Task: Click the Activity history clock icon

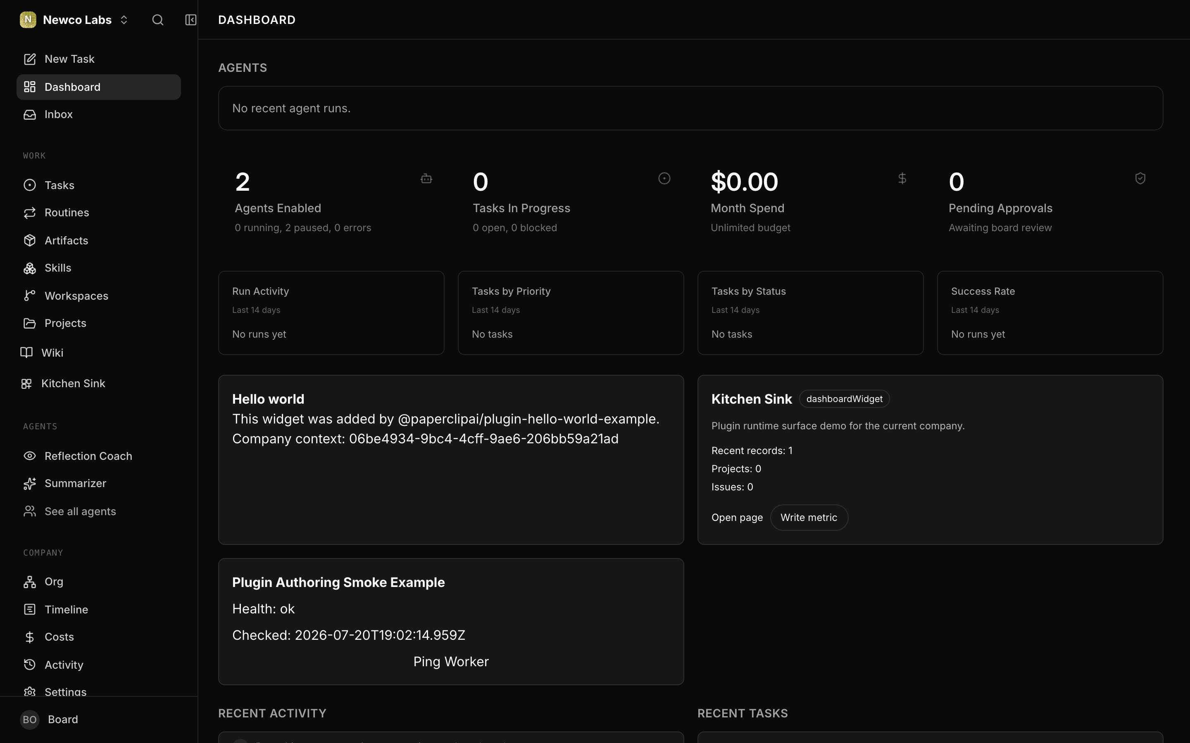Action: point(29,665)
